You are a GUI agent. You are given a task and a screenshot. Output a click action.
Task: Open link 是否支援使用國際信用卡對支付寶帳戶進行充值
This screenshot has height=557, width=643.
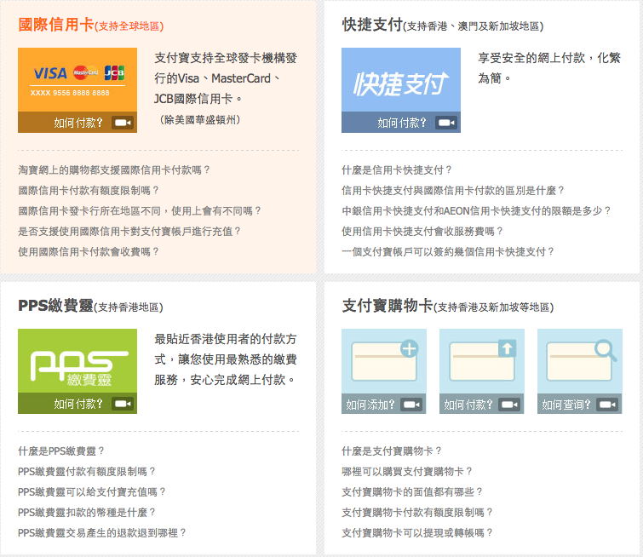[129, 232]
